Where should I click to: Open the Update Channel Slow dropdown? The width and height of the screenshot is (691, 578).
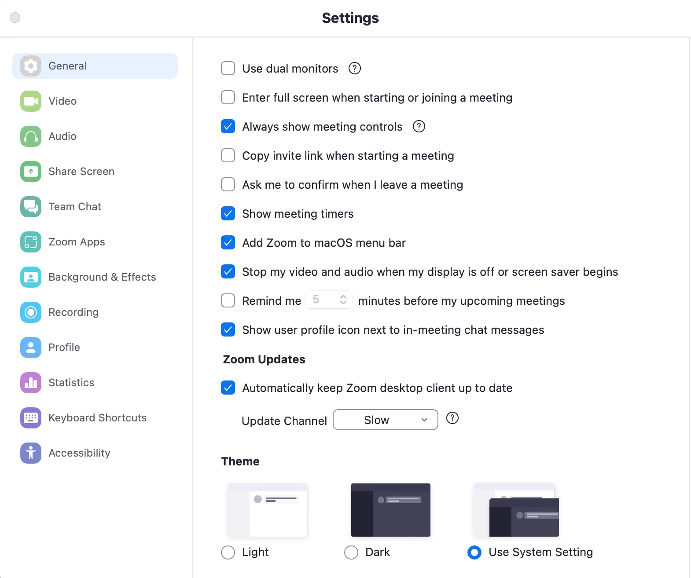coord(386,420)
